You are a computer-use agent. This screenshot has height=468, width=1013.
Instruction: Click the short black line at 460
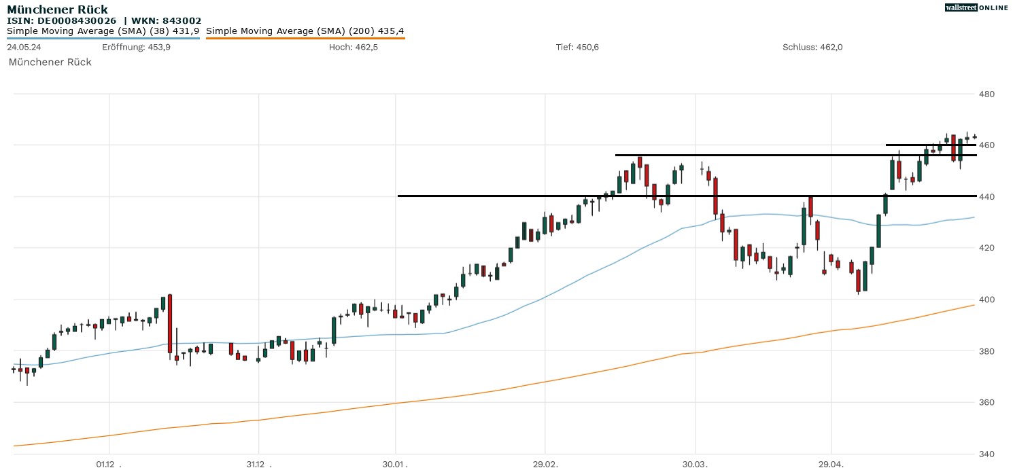tap(911, 145)
